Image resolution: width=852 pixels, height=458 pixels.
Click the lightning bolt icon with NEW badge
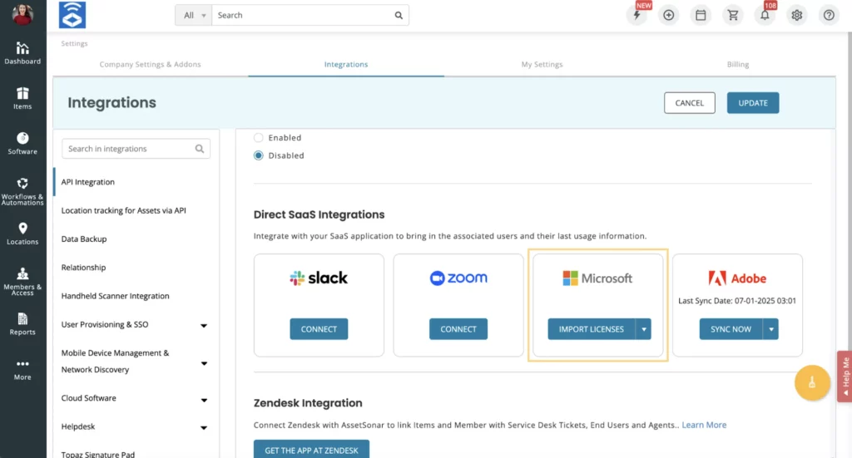click(637, 15)
